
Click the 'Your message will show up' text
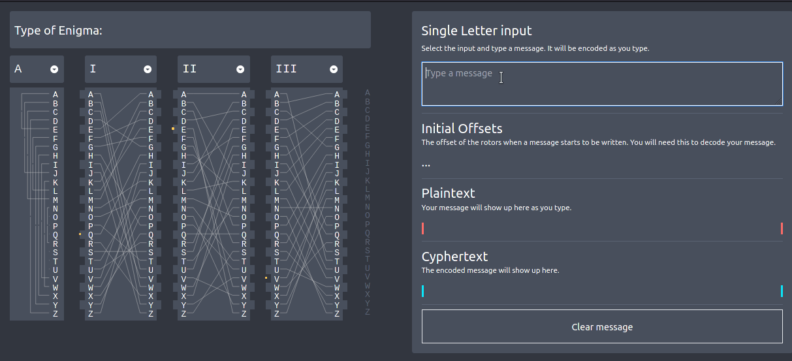click(496, 208)
